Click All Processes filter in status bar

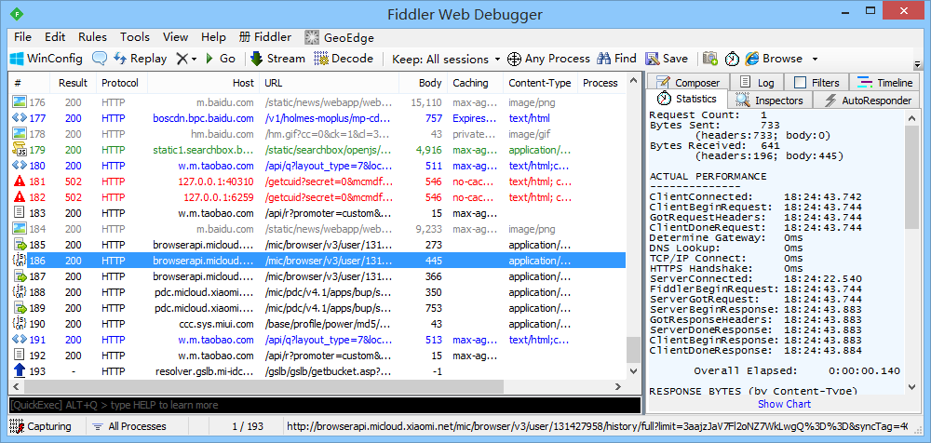129,426
